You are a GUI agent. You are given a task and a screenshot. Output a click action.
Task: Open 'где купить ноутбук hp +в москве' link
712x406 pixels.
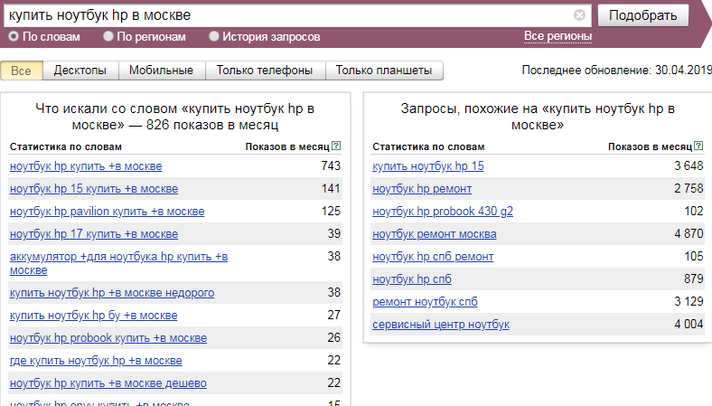tap(96, 361)
